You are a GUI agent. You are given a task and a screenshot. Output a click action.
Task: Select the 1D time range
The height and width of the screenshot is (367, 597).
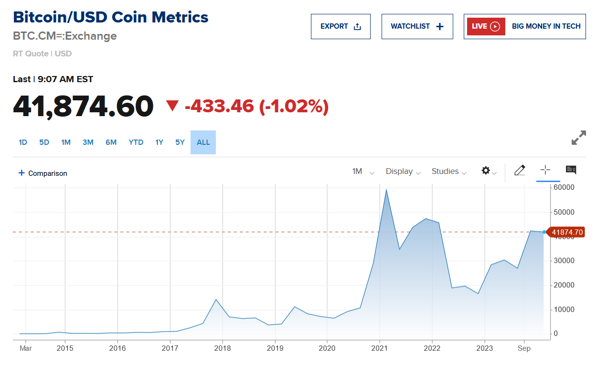pyautogui.click(x=23, y=142)
